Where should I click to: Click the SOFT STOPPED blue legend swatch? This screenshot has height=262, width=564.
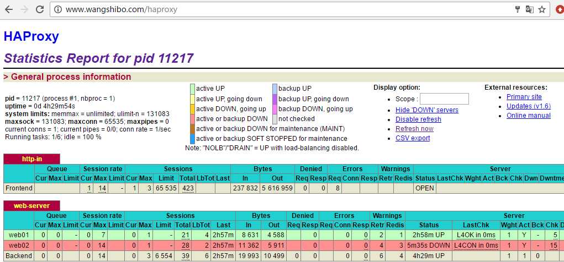click(192, 139)
